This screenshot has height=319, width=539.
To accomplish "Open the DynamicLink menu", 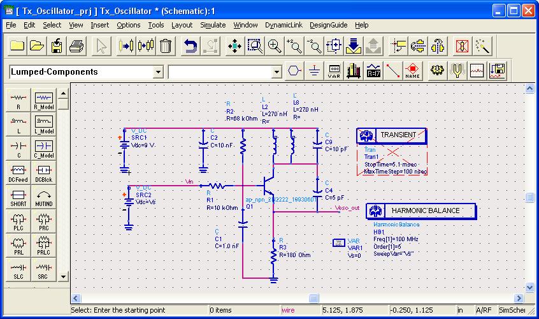I will [284, 25].
